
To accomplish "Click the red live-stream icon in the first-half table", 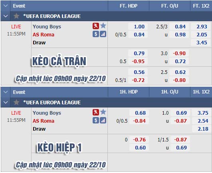I will click(96, 112).
